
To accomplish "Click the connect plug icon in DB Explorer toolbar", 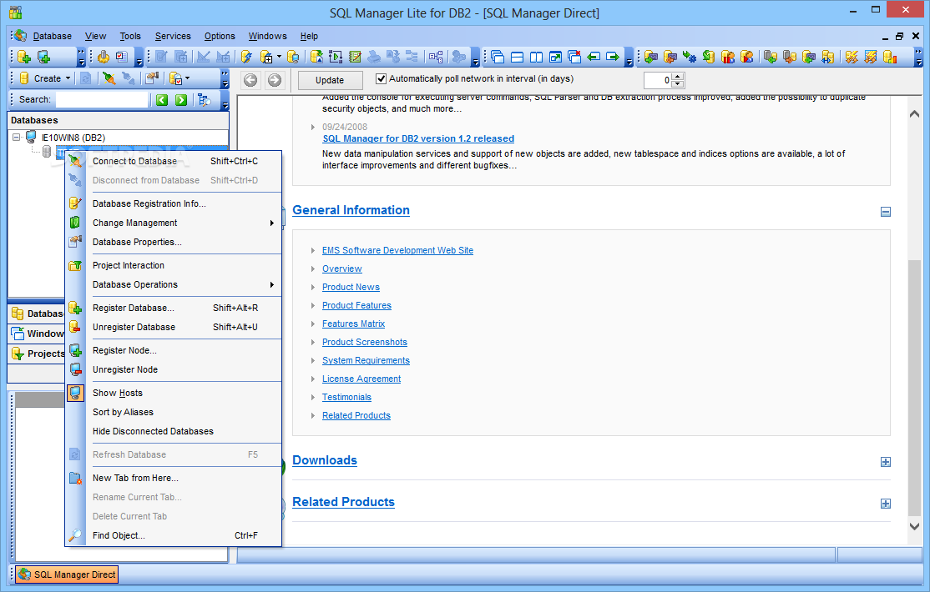I will 109,78.
